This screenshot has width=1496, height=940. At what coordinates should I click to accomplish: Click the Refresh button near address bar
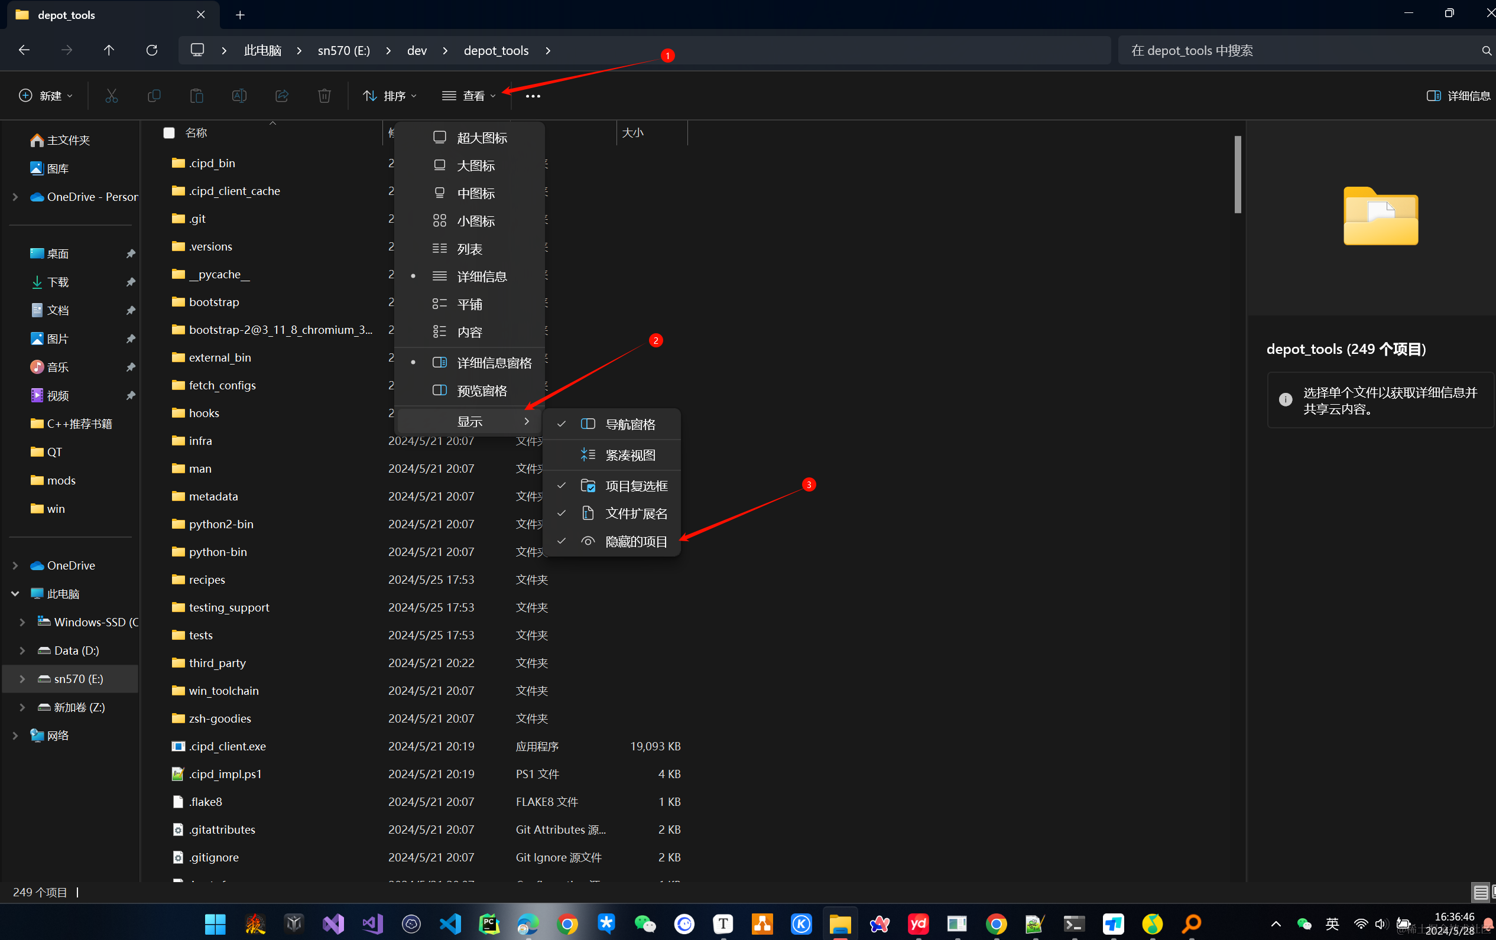click(x=151, y=50)
